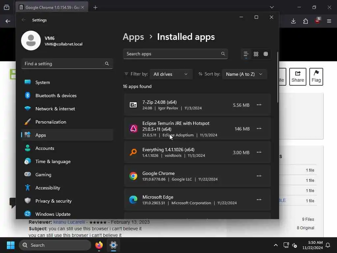This screenshot has width=337, height=253.
Task: Select the 5.56 MB size of 7-Zip
Action: click(x=241, y=105)
